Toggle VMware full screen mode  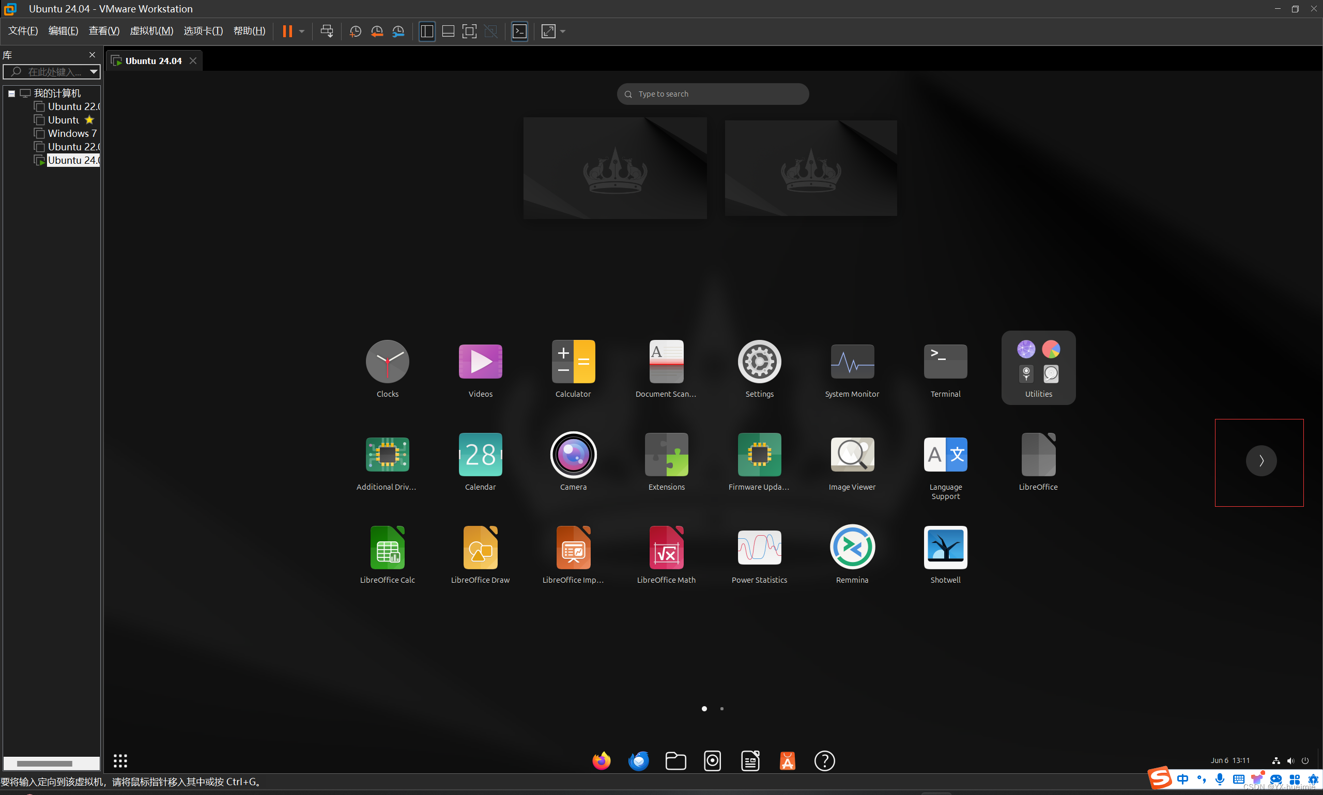[469, 31]
